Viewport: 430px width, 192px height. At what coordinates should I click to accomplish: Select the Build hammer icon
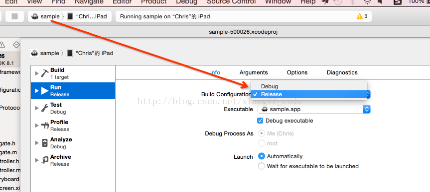[x=44, y=73]
